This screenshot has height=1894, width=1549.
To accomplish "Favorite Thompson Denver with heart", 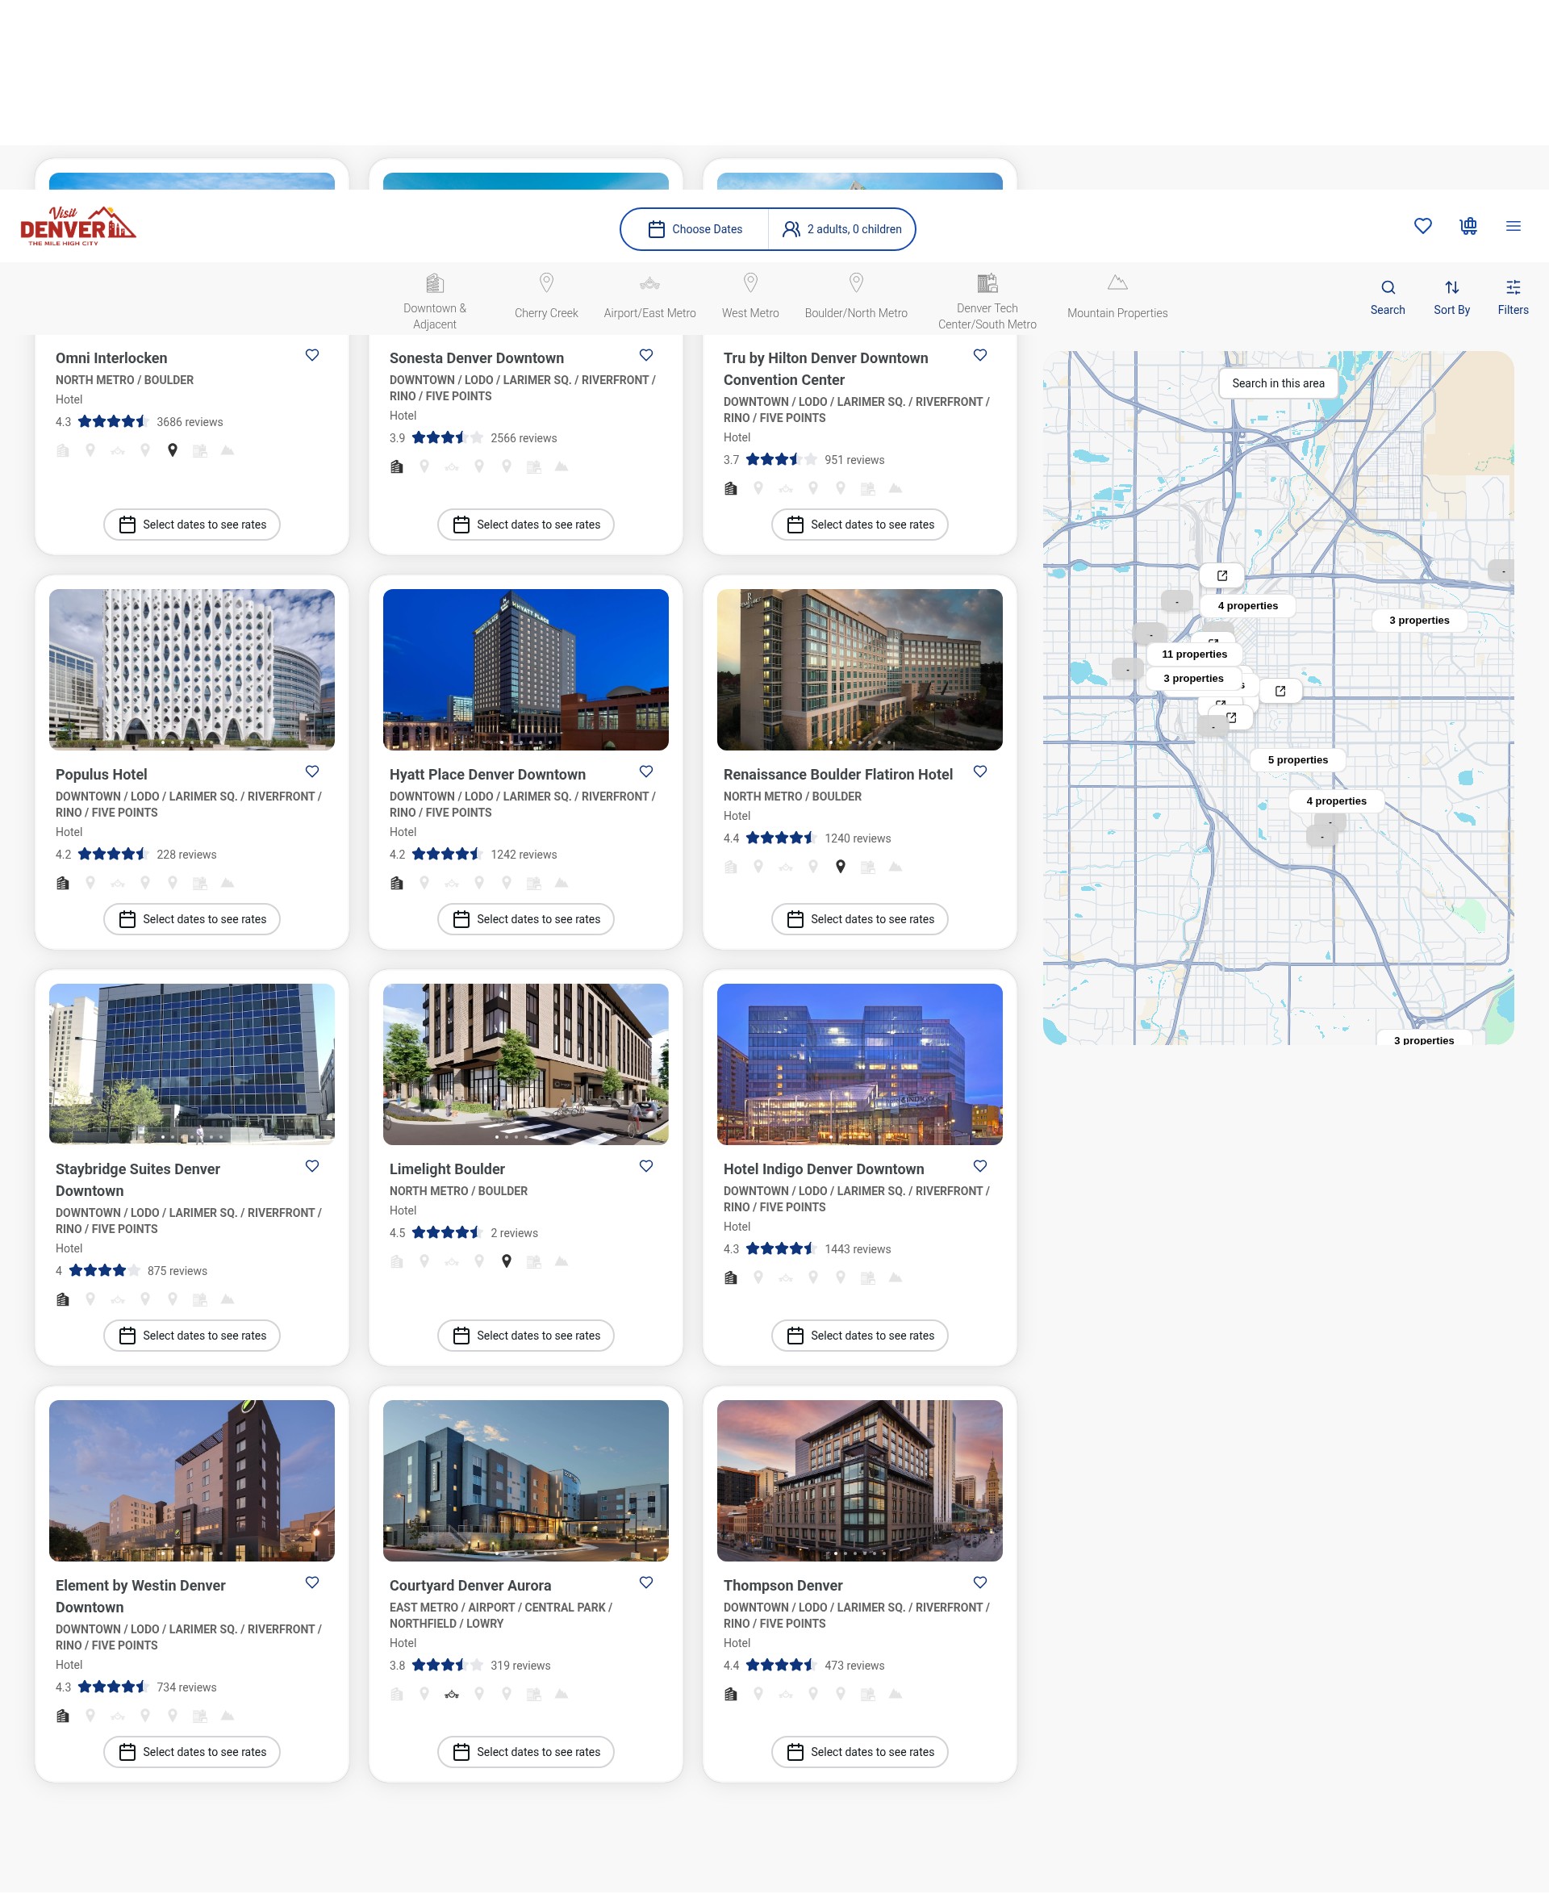I will [979, 1583].
